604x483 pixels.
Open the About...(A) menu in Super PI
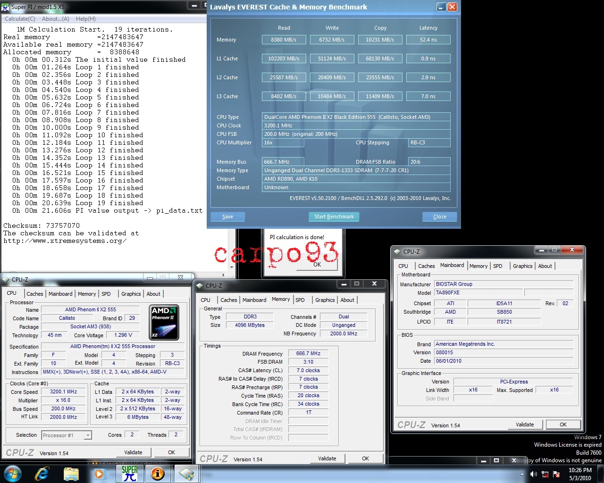coord(56,19)
